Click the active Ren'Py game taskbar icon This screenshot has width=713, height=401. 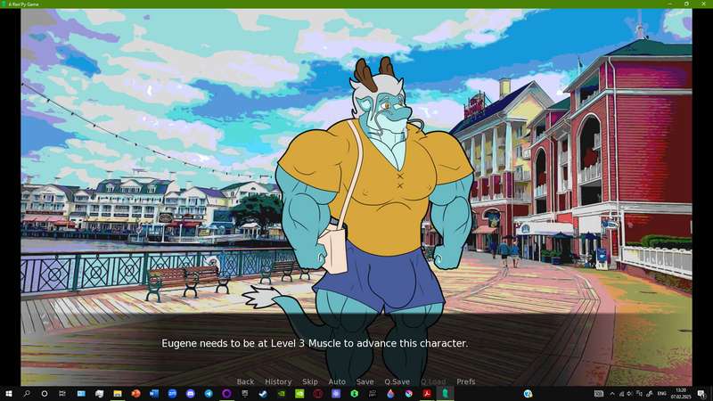coord(445,394)
